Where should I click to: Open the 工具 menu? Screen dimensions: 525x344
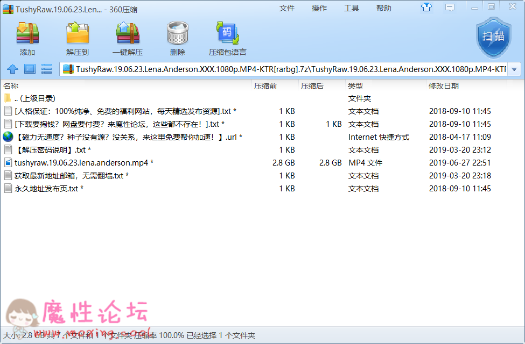[x=351, y=8]
